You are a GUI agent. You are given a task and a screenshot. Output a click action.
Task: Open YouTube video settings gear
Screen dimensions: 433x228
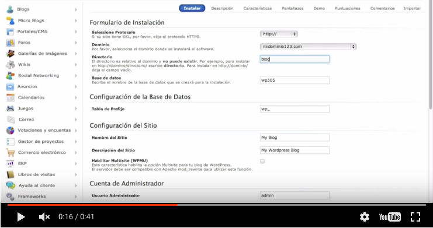[x=365, y=217]
